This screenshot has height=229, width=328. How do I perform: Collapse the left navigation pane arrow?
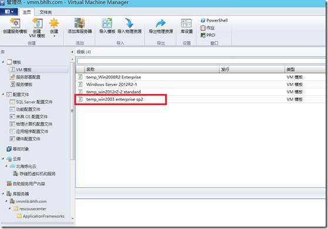(x=72, y=52)
